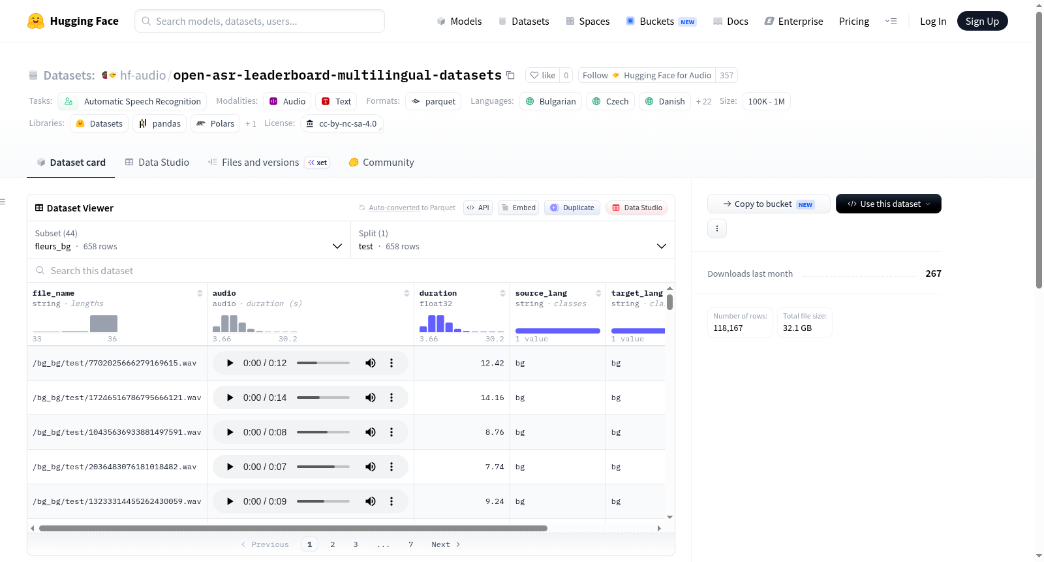Image resolution: width=1044 pixels, height=562 pixels.
Task: Focus the Search this dataset field
Action: [351, 271]
